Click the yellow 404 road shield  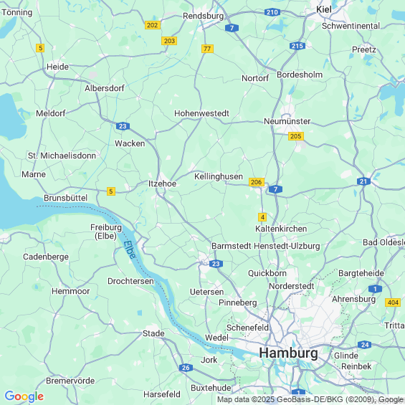393,302
